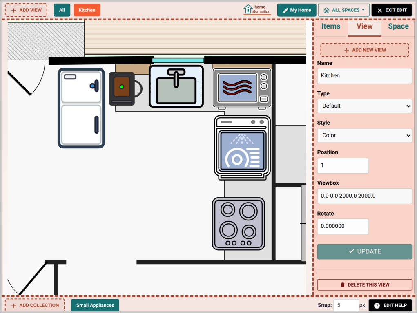Click the Snap value field

[x=346, y=305]
